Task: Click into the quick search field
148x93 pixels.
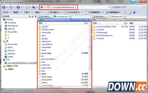Action: coord(127,7)
